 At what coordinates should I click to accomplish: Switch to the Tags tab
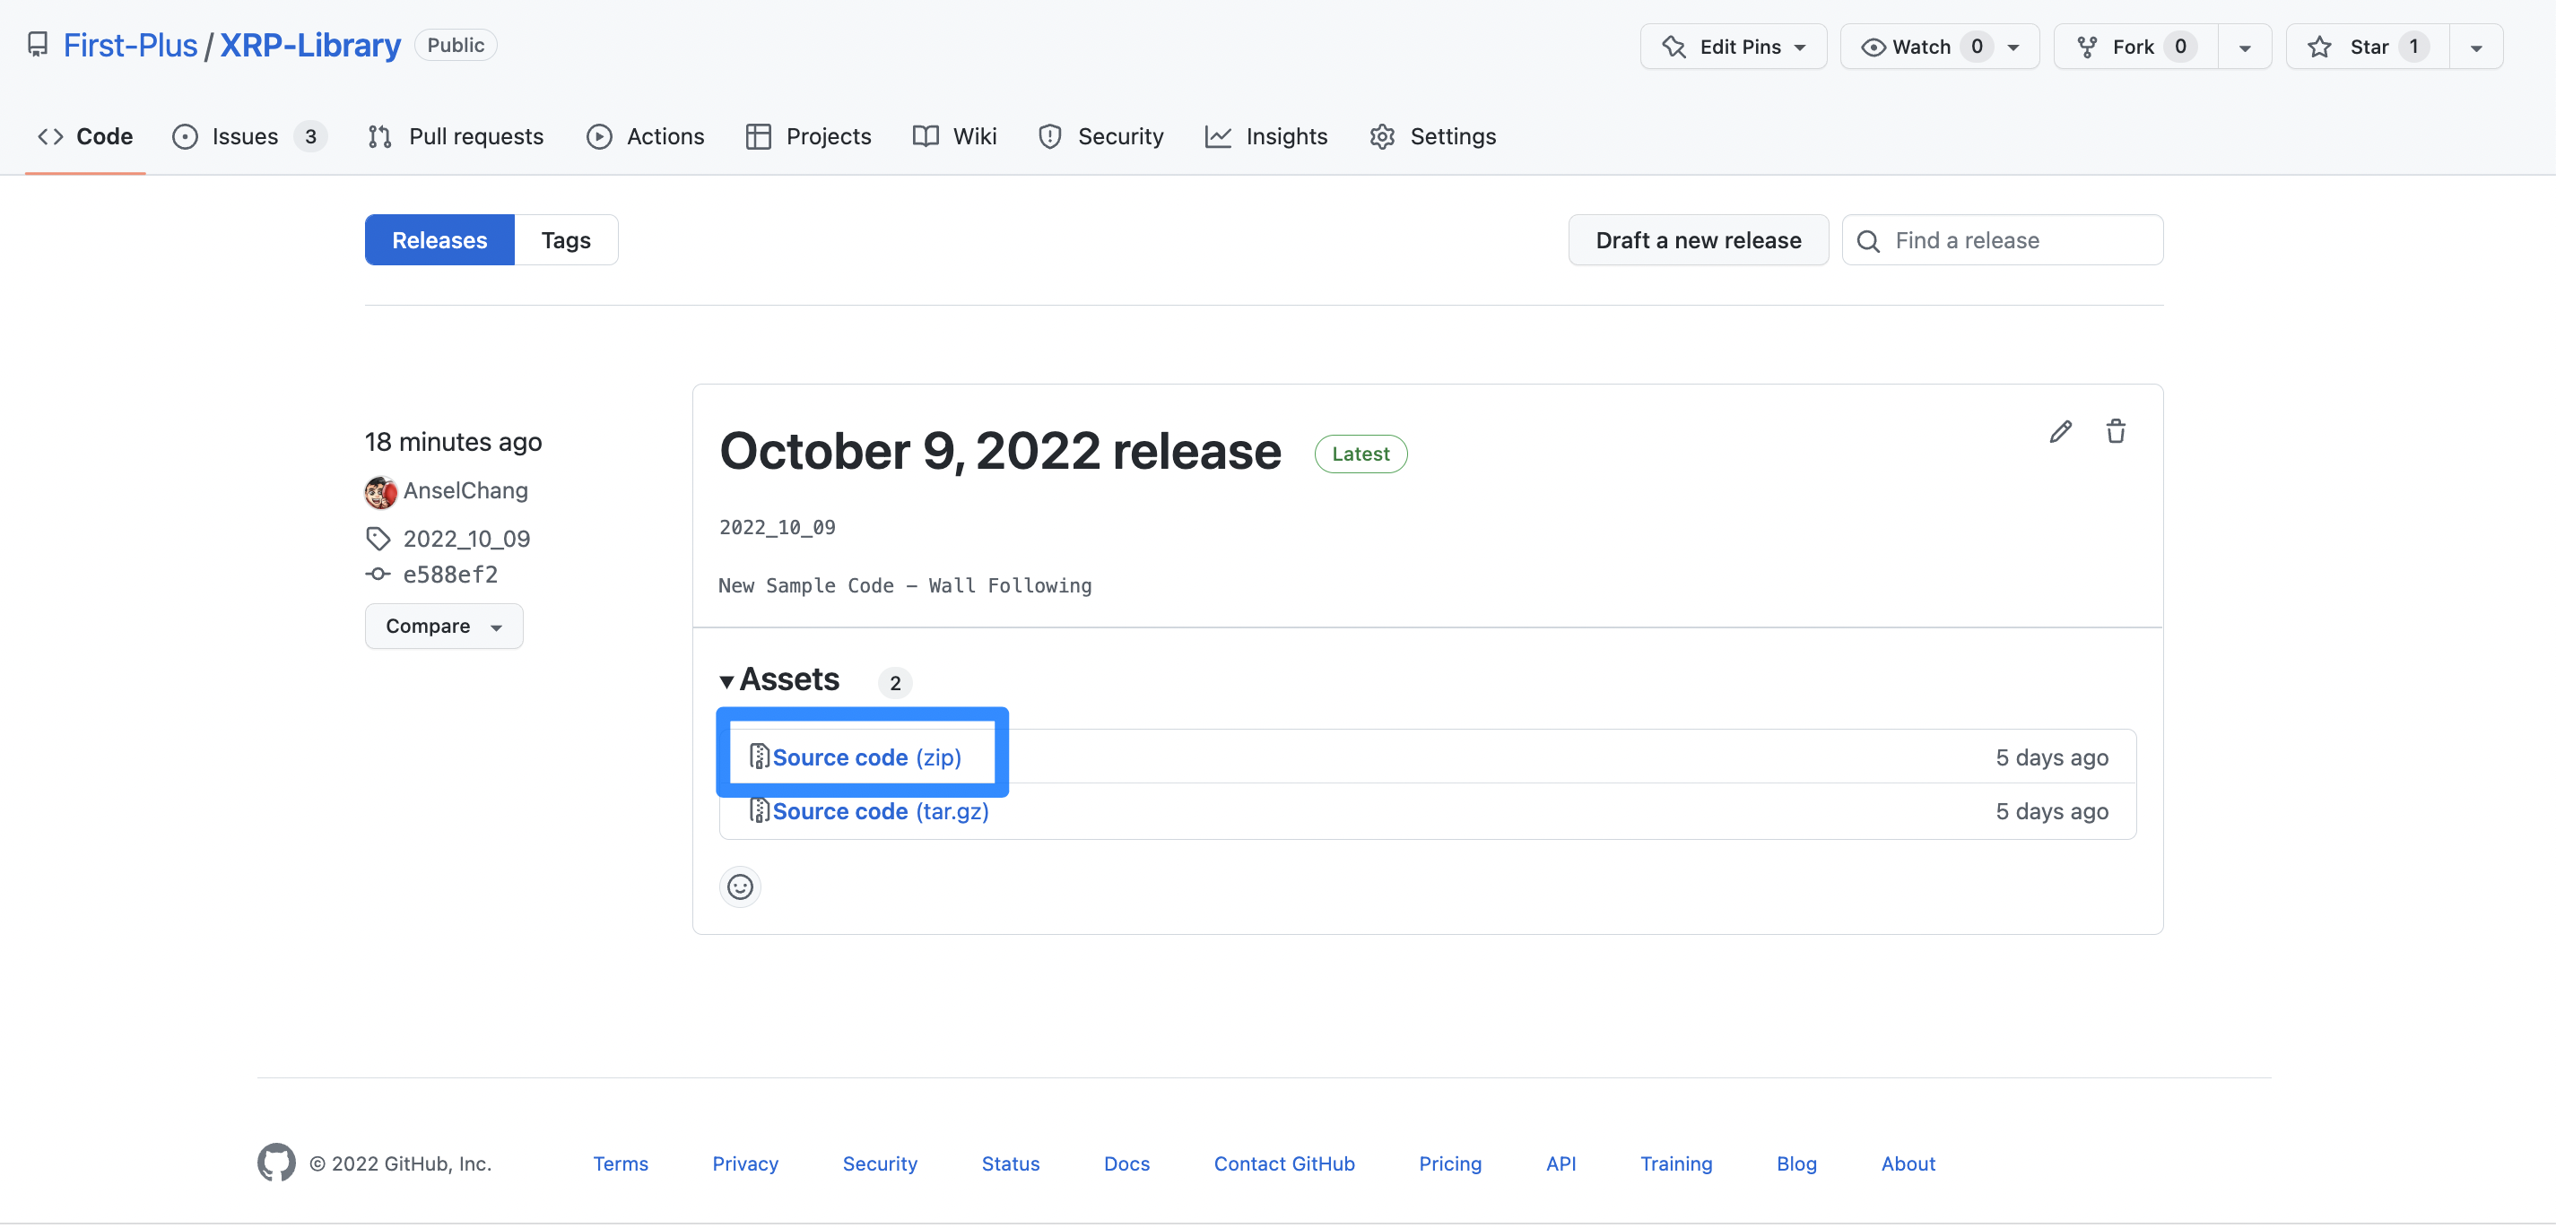click(566, 240)
